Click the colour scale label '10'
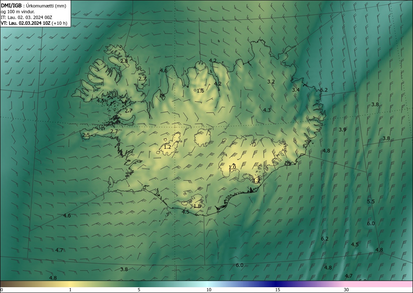 pos(209,290)
